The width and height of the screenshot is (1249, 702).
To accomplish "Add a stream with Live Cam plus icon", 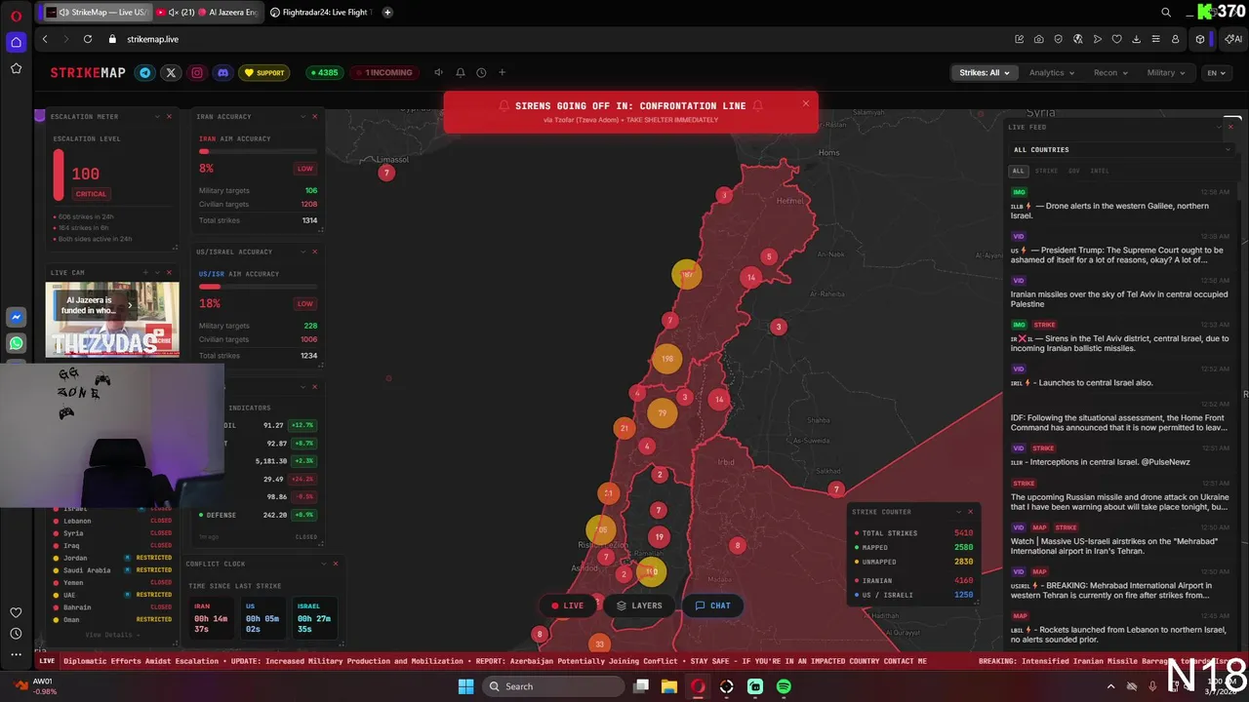I will pos(145,272).
